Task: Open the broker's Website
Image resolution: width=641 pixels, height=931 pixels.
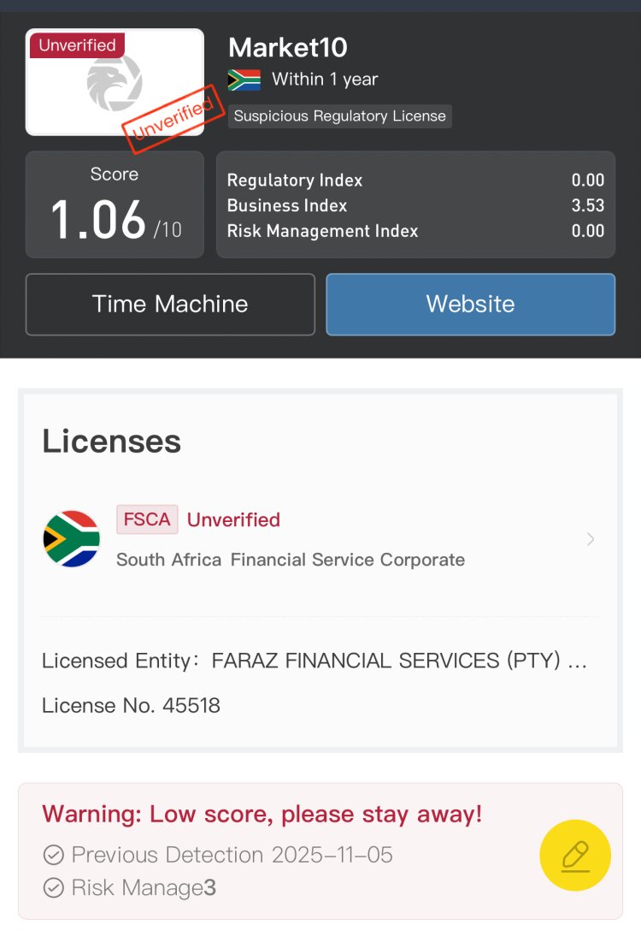Action: [x=470, y=304]
